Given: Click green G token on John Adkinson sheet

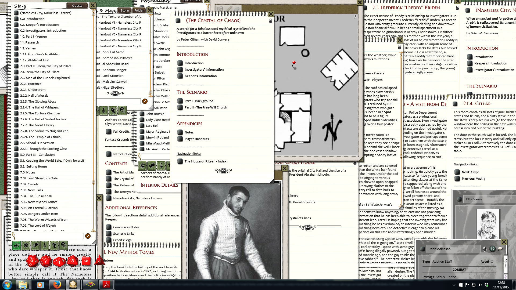Looking at the screenshot, I should (x=492, y=249).
